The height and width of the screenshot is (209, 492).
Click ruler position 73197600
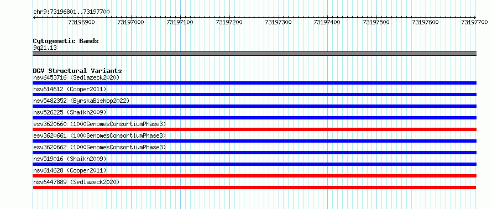pos(426,22)
